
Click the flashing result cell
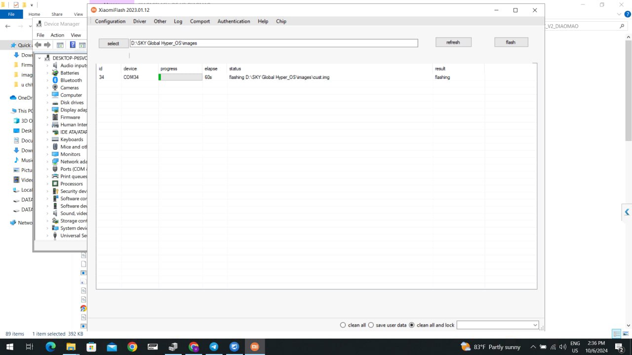click(442, 77)
